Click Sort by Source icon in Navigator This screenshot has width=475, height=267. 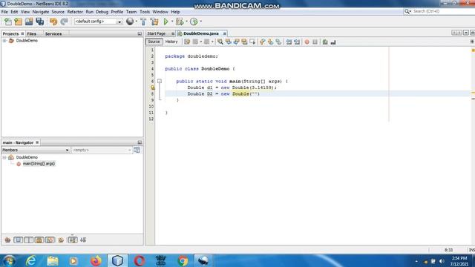coord(83,240)
